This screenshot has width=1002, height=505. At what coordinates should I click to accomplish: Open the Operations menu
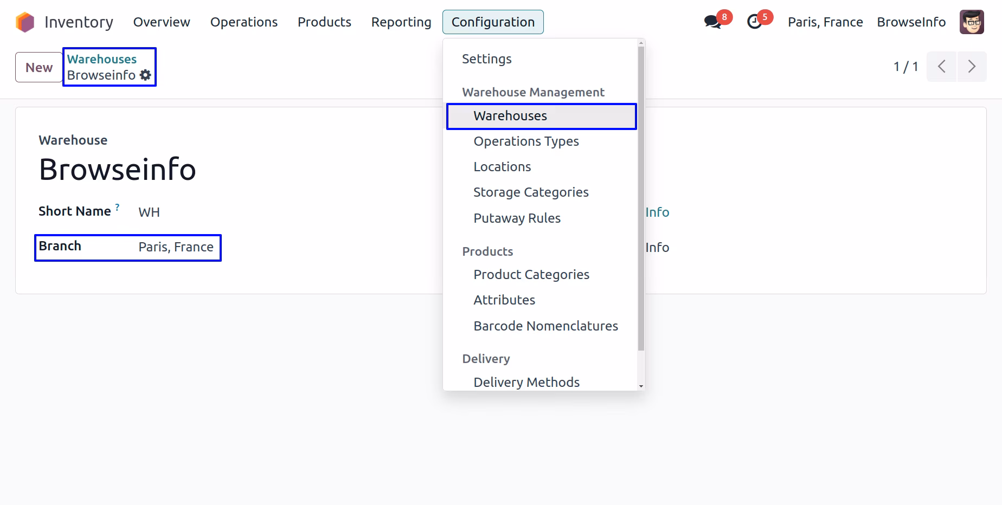click(x=244, y=22)
